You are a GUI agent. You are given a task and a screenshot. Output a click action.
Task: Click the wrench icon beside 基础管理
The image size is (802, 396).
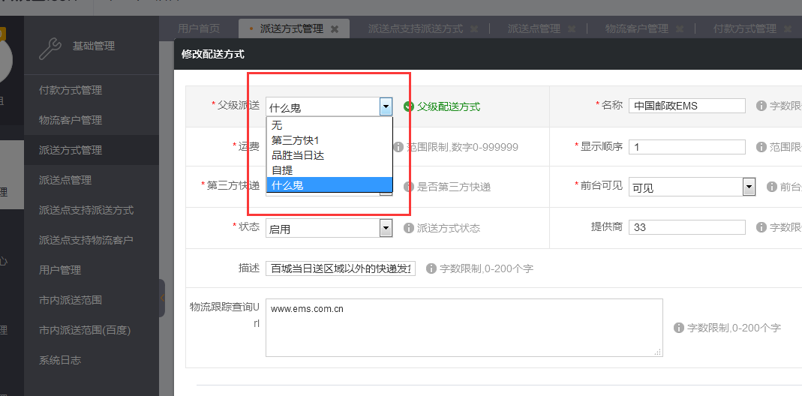point(50,47)
